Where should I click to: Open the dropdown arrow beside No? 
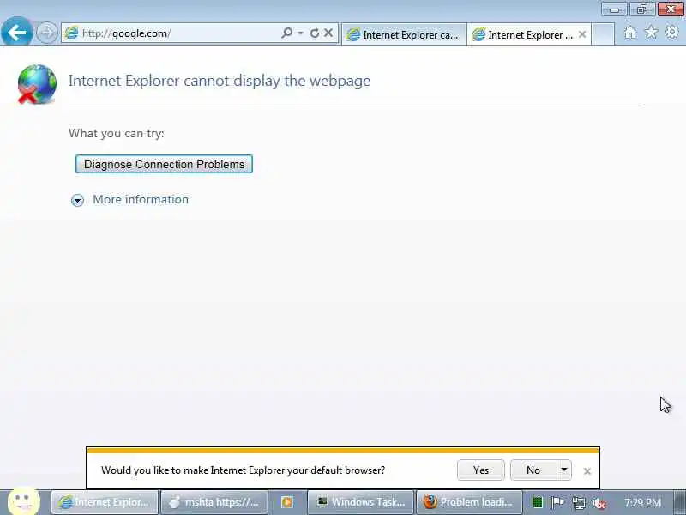[x=564, y=470]
